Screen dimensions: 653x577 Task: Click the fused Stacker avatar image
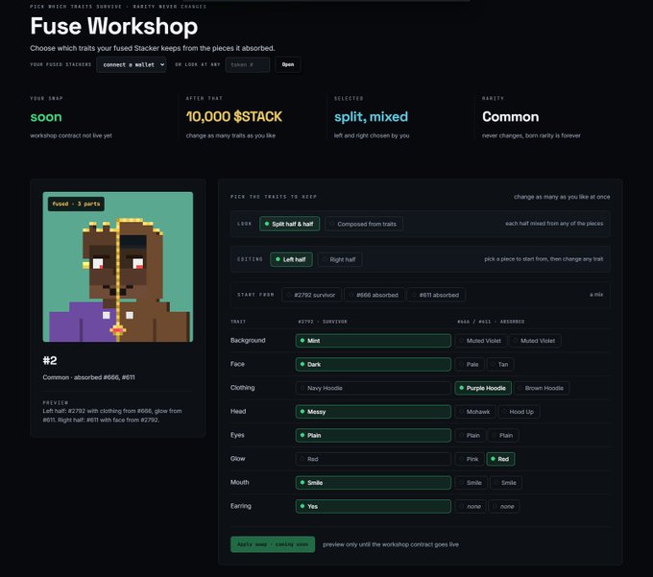118,267
